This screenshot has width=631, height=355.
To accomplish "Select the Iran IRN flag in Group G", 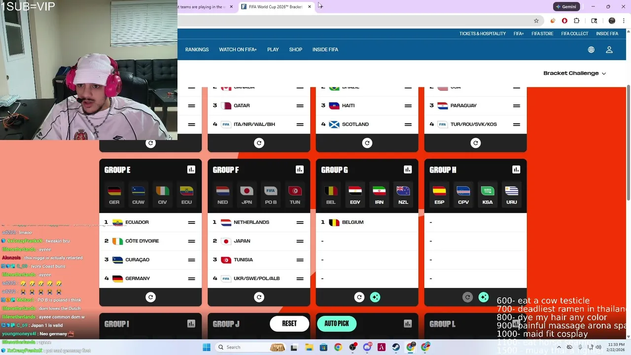I will point(379,195).
